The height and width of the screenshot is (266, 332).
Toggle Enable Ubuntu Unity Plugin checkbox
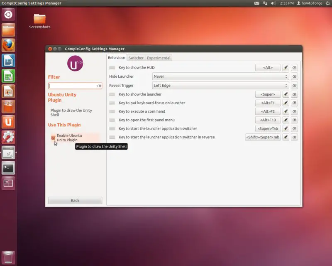pyautogui.click(x=53, y=138)
